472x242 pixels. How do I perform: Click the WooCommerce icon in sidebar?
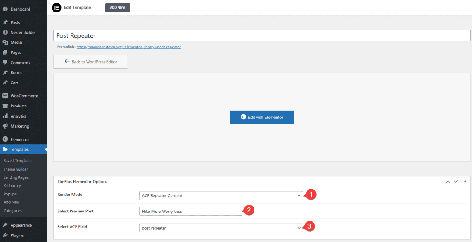tap(5, 96)
